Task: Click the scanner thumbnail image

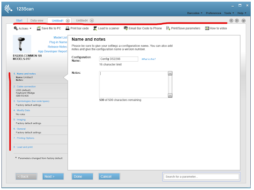Action: coord(22,44)
